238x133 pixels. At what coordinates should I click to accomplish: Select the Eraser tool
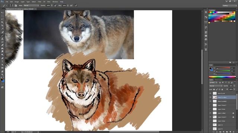click(x=2, y=45)
